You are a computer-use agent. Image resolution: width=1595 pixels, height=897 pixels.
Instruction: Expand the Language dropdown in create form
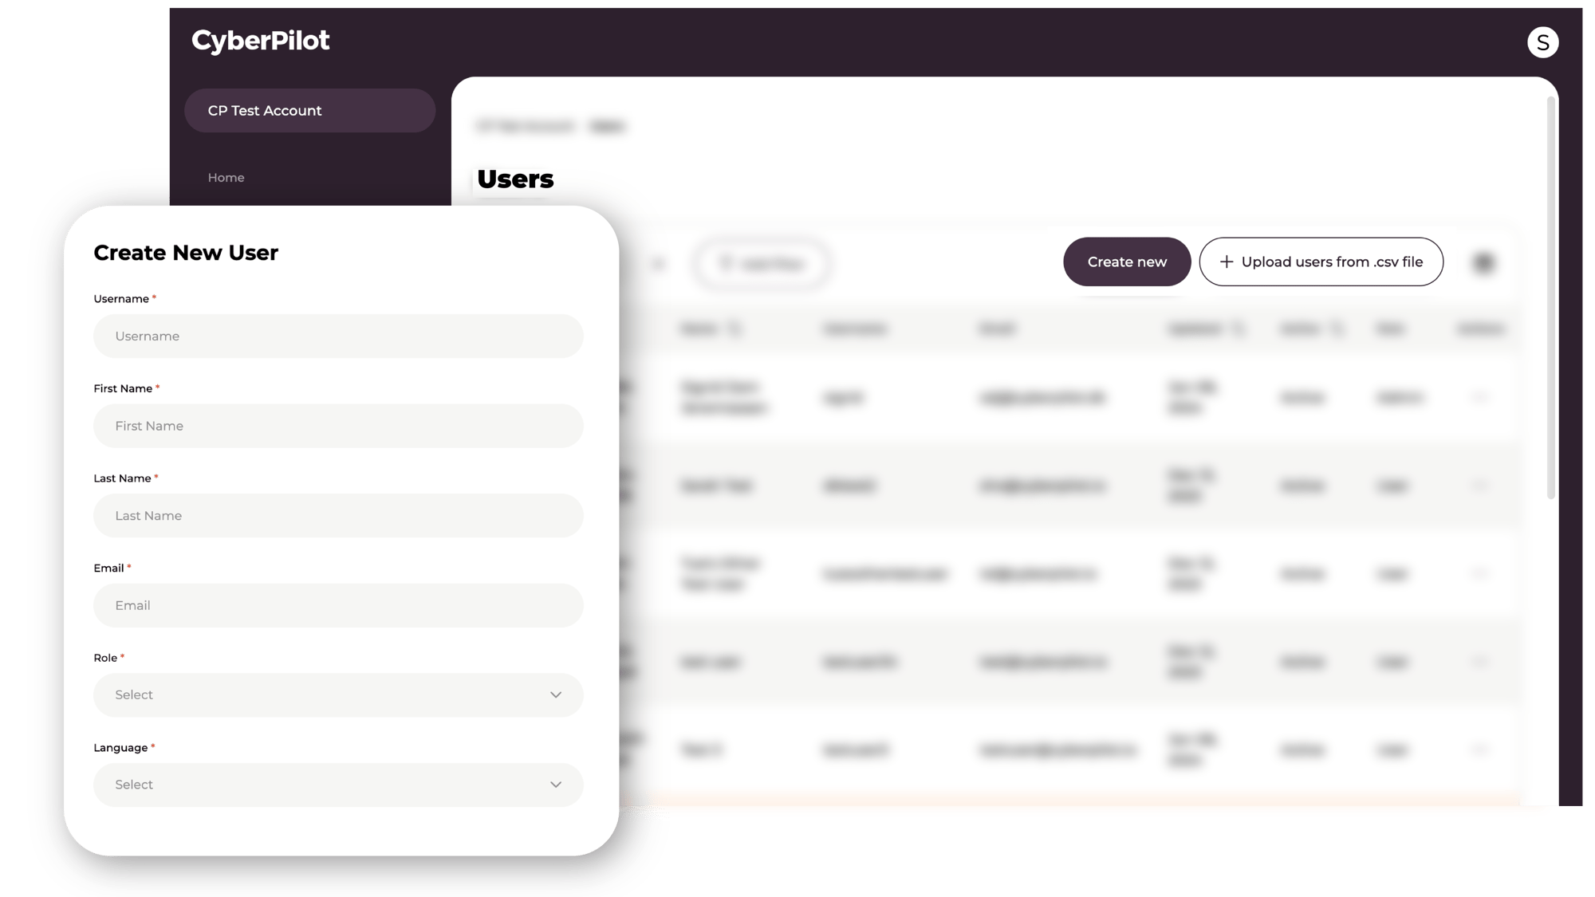point(337,785)
